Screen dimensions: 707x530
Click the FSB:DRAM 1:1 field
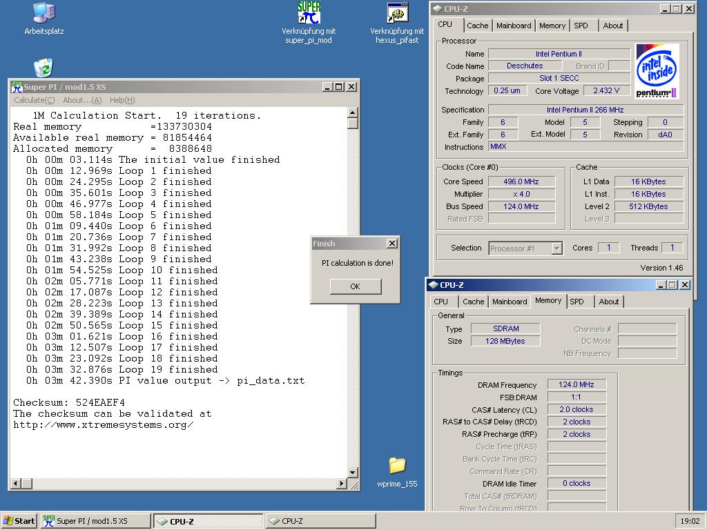[x=577, y=397]
